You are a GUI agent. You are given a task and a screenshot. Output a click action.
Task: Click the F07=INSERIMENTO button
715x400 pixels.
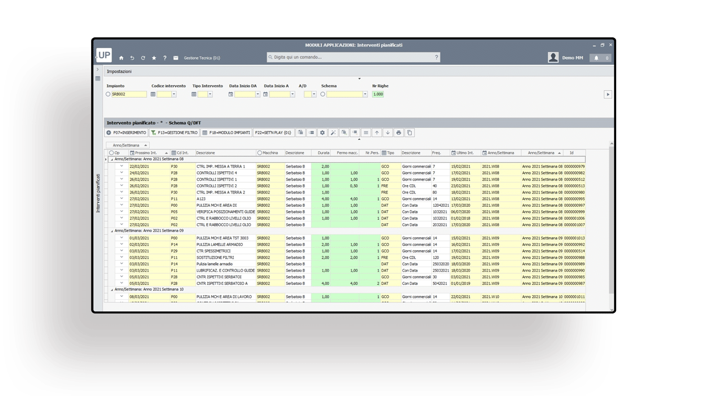tap(126, 133)
